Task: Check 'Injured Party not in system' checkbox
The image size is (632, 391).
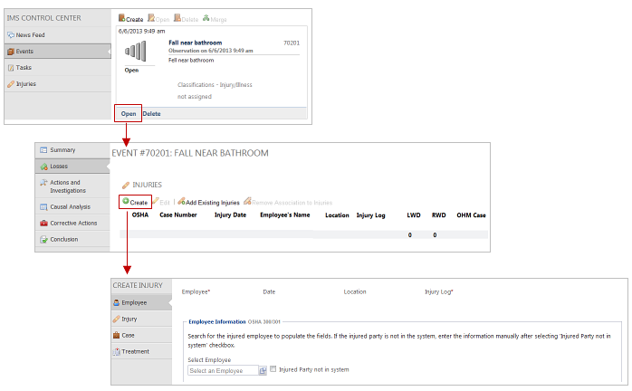Action: point(273,369)
